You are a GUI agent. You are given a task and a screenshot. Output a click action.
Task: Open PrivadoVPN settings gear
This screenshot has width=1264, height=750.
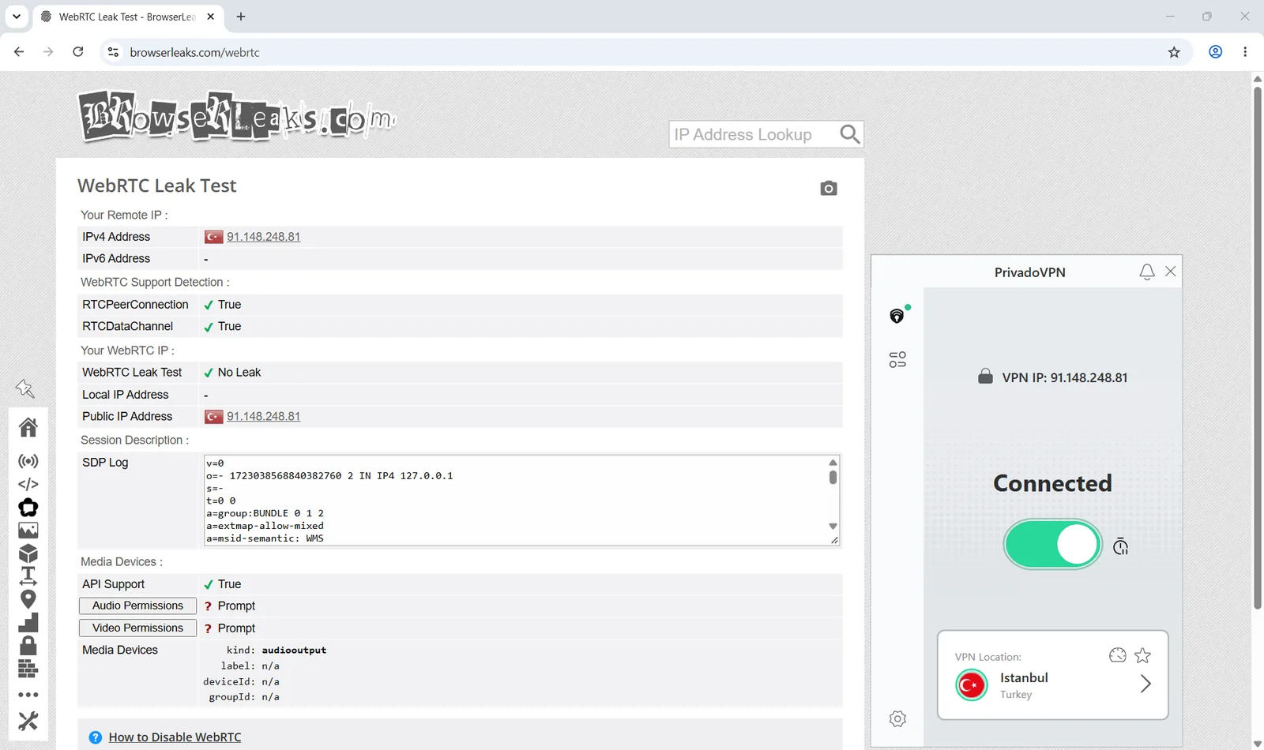pyautogui.click(x=897, y=718)
